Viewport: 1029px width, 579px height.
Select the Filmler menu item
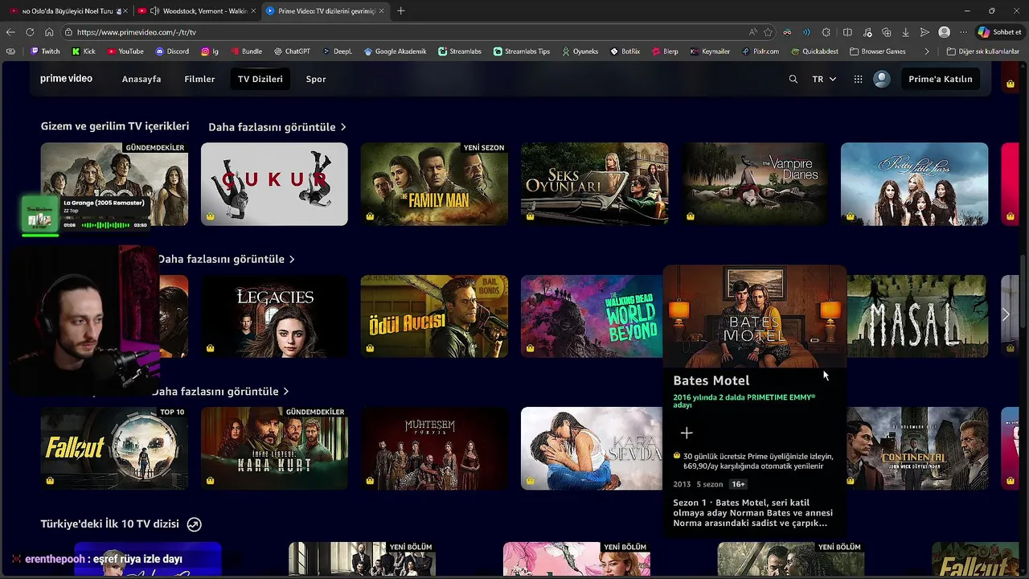pos(199,79)
